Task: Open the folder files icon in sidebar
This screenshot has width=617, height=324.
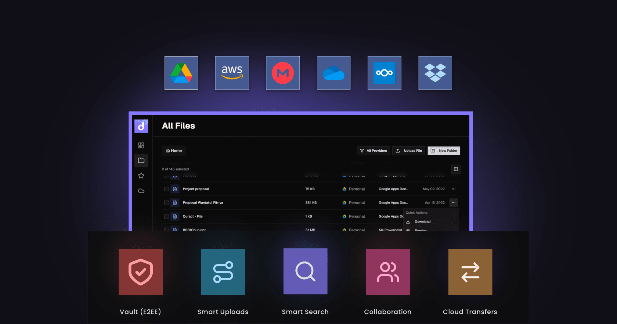Action: [141, 161]
